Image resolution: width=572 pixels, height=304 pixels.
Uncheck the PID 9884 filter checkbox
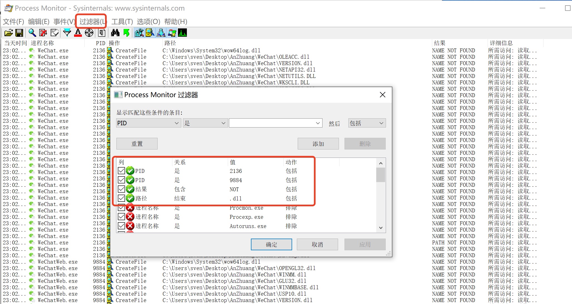121,180
